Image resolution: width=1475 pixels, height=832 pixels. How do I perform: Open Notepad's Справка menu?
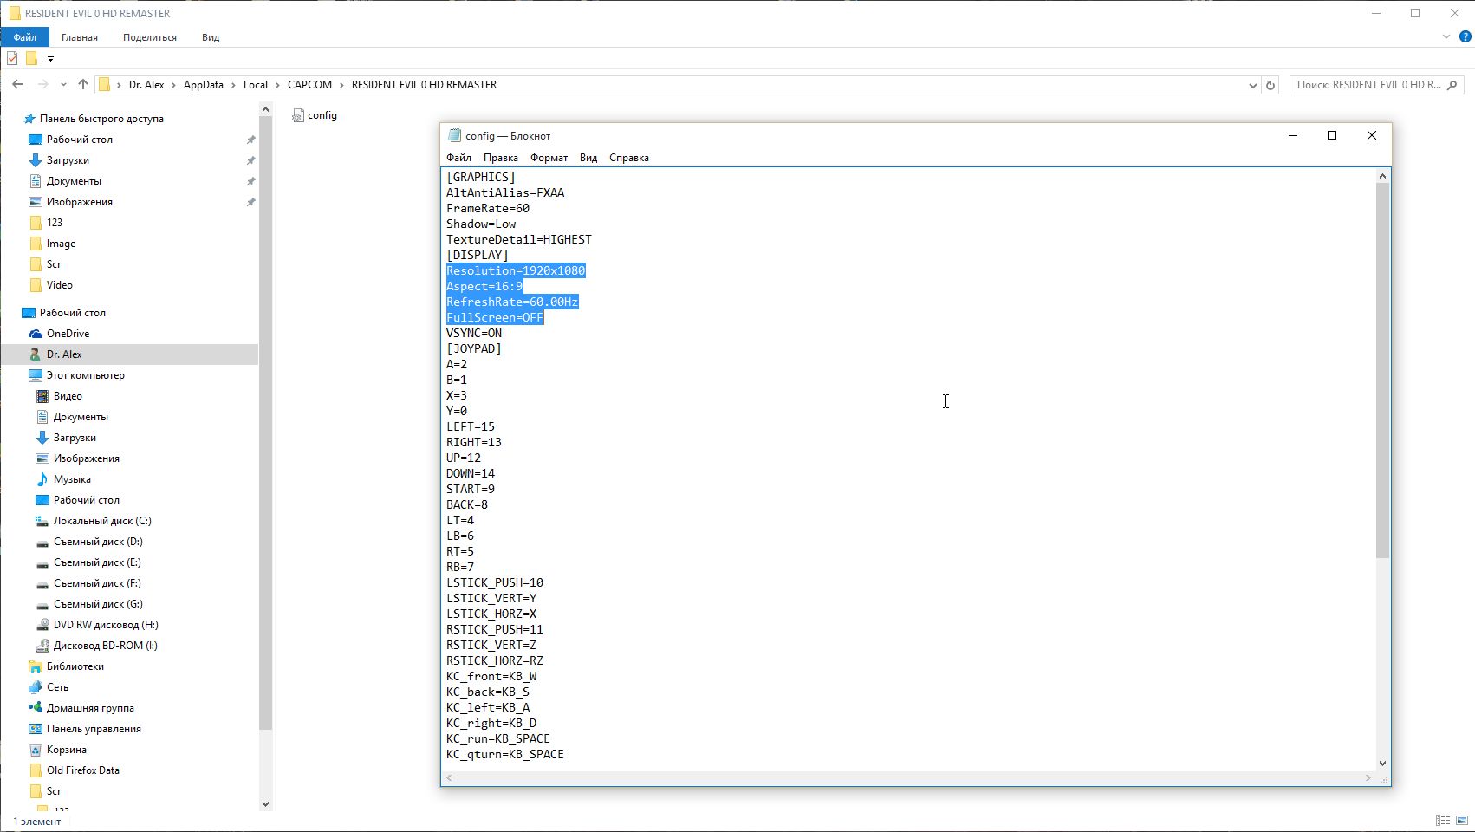(x=629, y=158)
